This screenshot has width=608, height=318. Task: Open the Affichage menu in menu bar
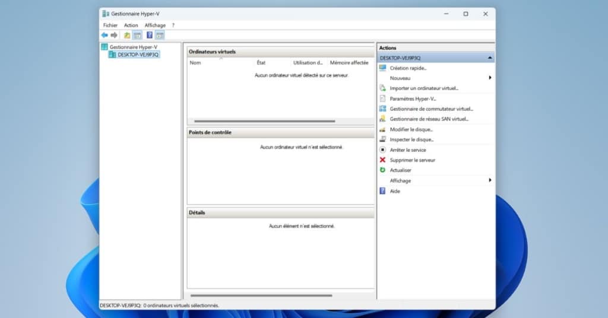coord(155,25)
